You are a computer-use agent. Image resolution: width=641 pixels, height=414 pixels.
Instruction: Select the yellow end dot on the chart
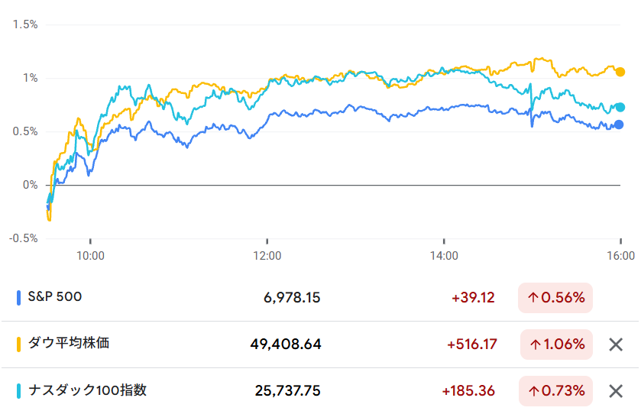pyautogui.click(x=620, y=72)
